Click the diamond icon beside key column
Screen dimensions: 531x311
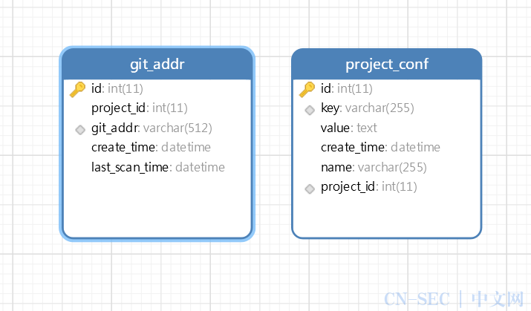coord(310,110)
